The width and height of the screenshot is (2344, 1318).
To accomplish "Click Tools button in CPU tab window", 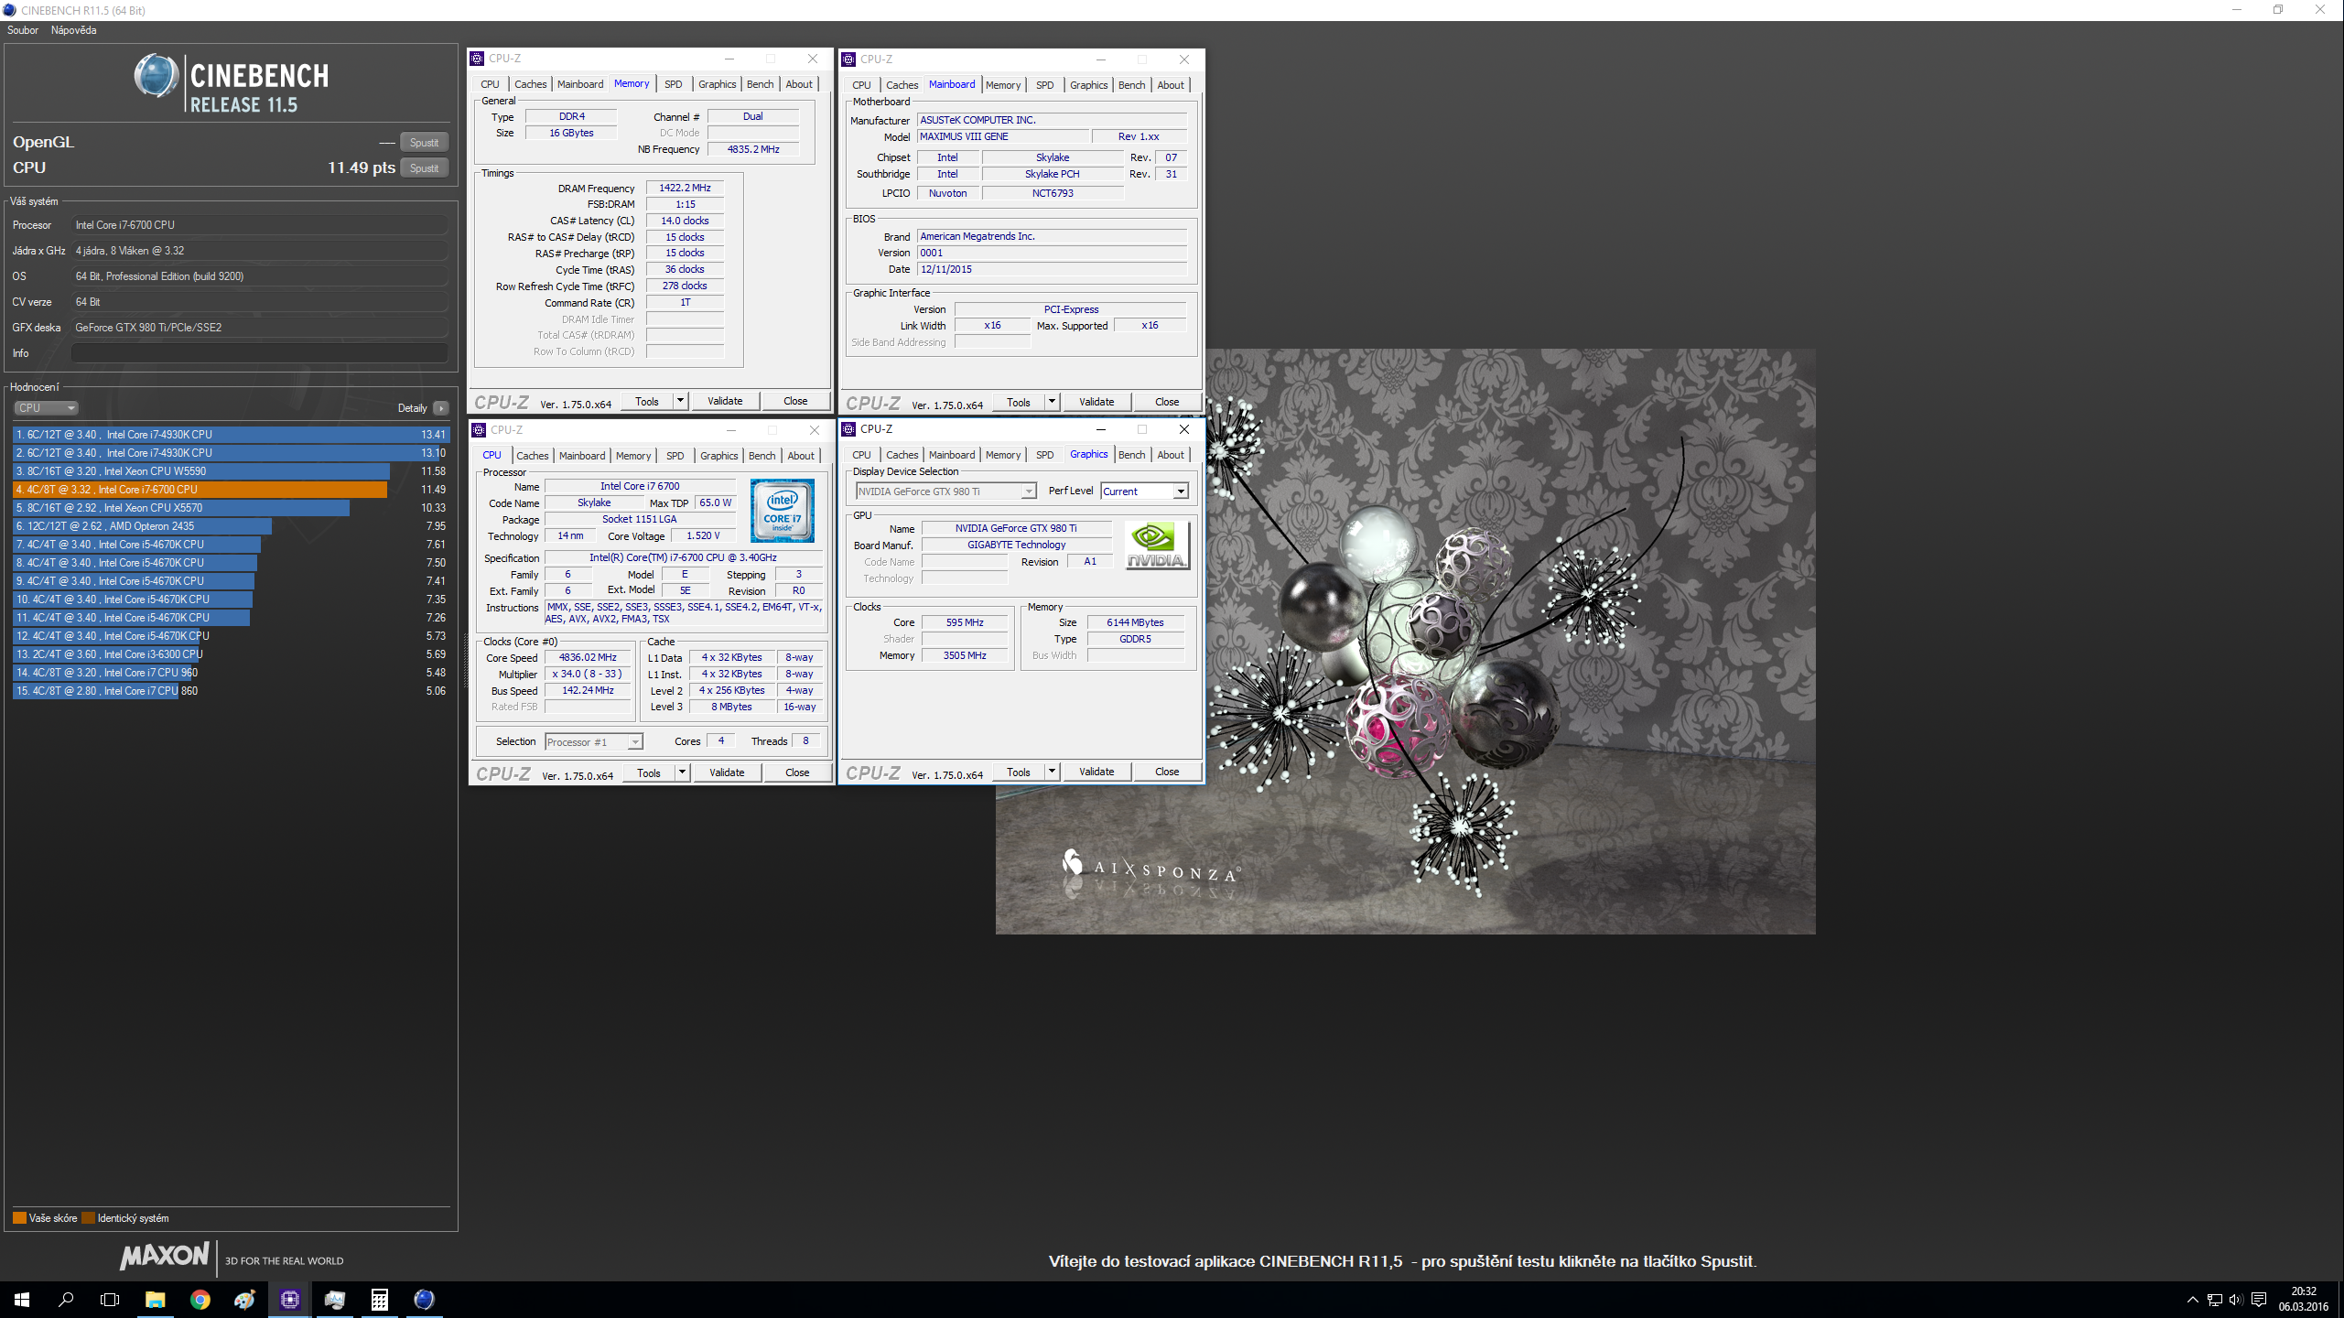I will [649, 772].
